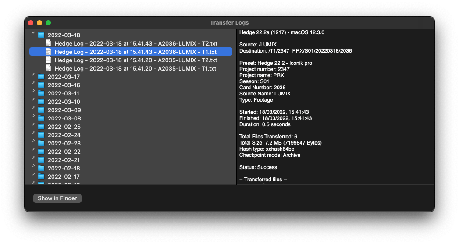Click the 2022-03-18 folder icon

[41, 35]
